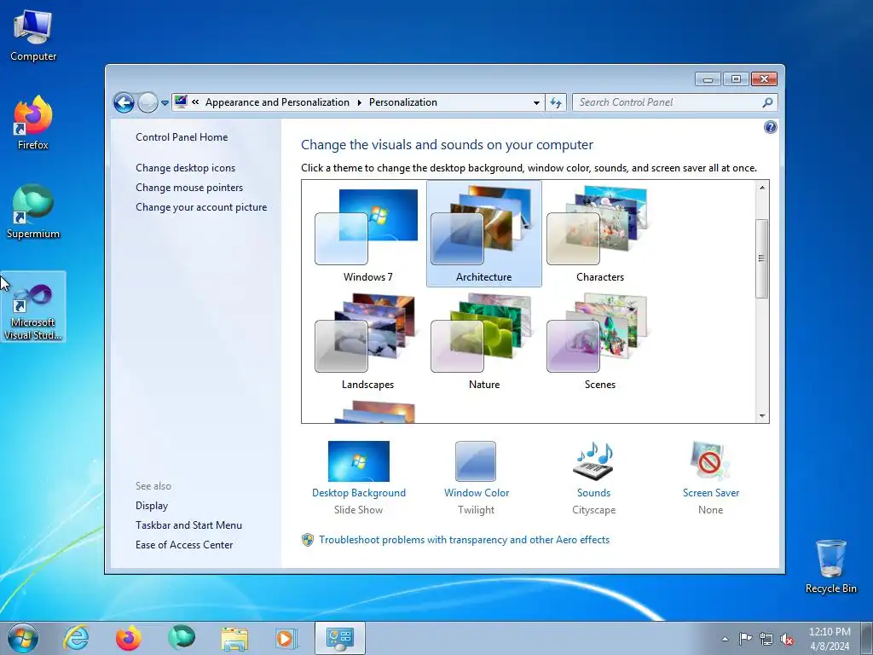Maximize the Personalization window

click(x=736, y=79)
